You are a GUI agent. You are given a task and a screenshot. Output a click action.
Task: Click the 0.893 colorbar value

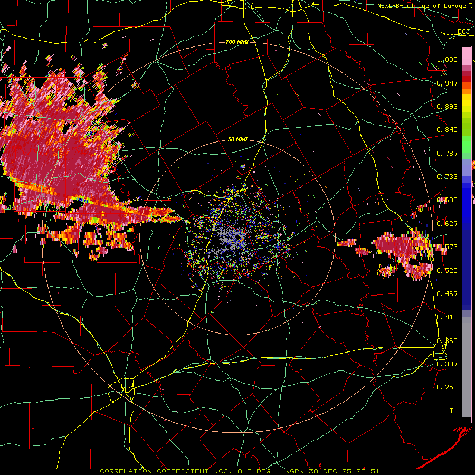tap(447, 106)
